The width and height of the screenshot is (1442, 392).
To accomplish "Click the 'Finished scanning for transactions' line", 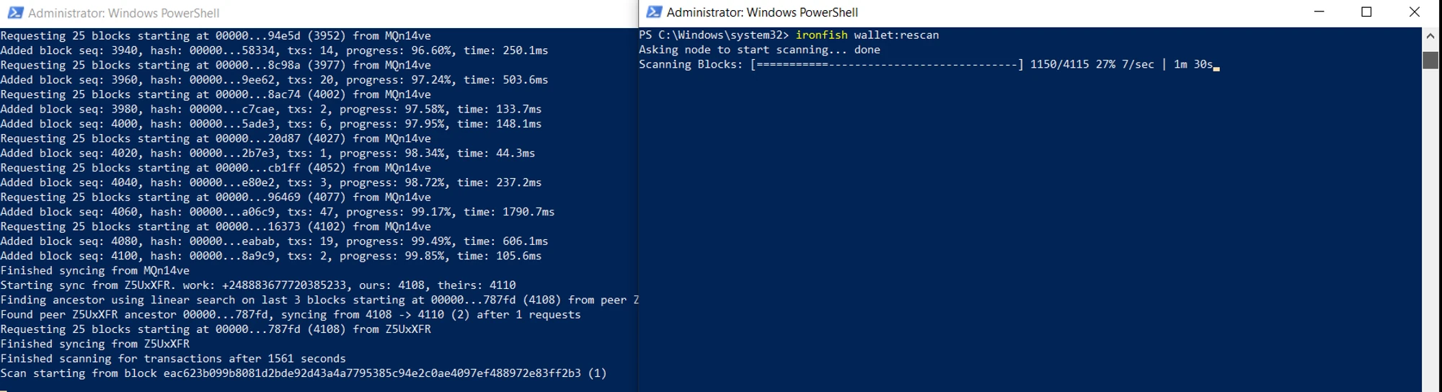I will 173,359.
